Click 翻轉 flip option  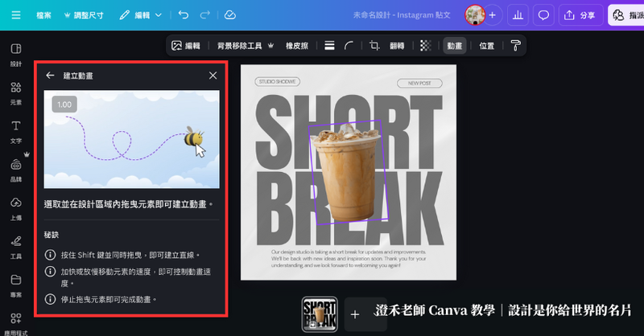[x=397, y=46]
